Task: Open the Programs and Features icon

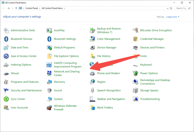Action: pyautogui.click(x=6, y=82)
